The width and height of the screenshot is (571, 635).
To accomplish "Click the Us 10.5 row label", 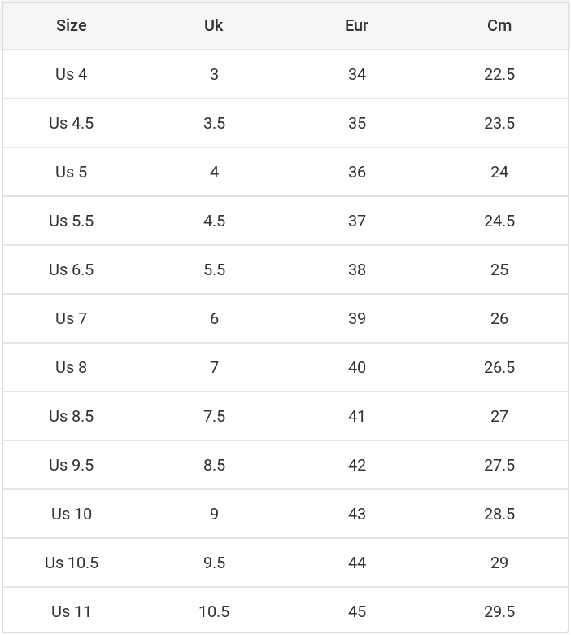I will (72, 563).
